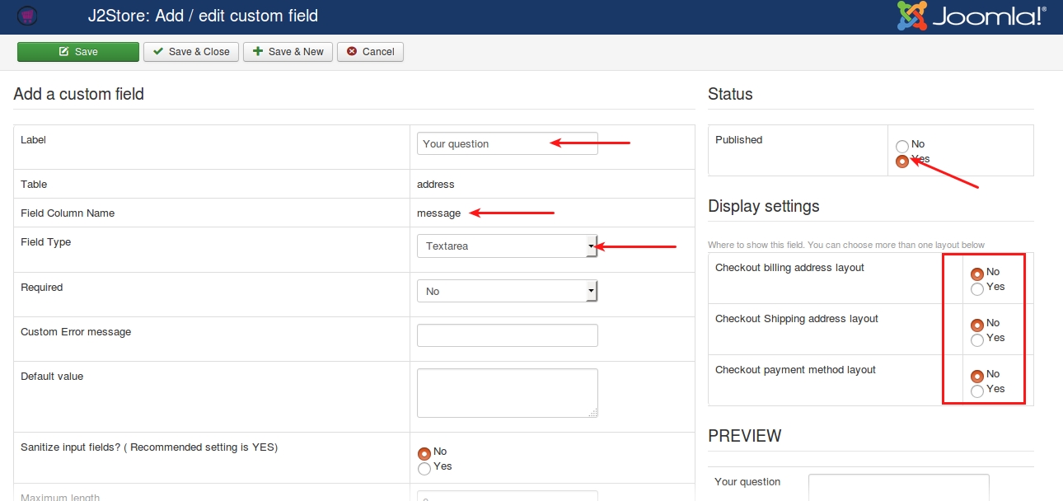Screen dimensions: 1063x501
Task: Click the Joomla! logo
Action: (972, 16)
